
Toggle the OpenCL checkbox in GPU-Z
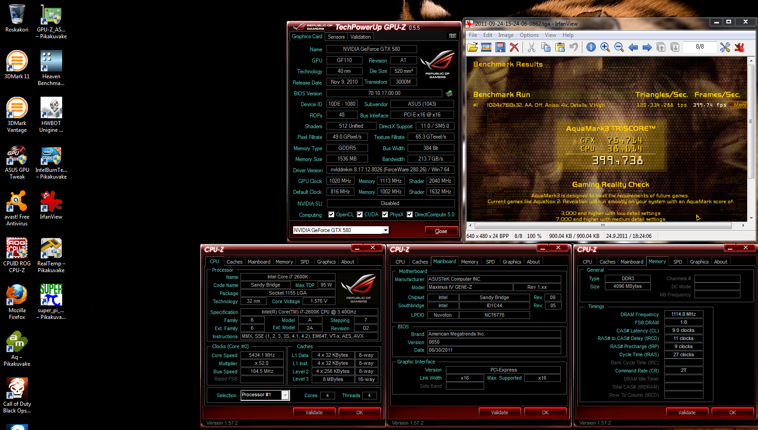pos(331,215)
